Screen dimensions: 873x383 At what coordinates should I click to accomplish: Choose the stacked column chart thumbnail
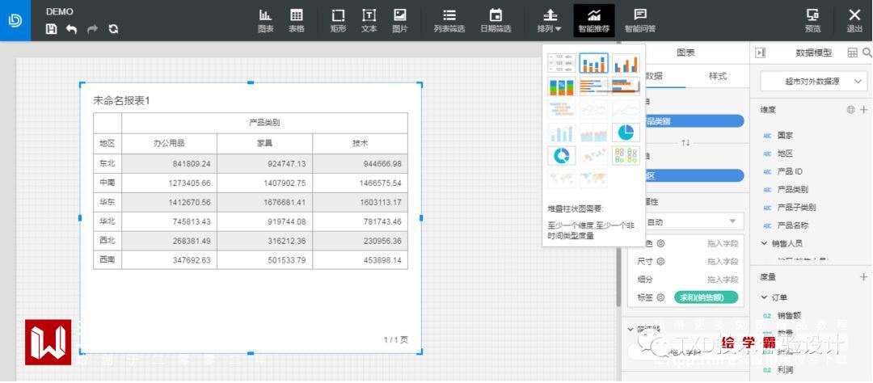pyautogui.click(x=593, y=64)
